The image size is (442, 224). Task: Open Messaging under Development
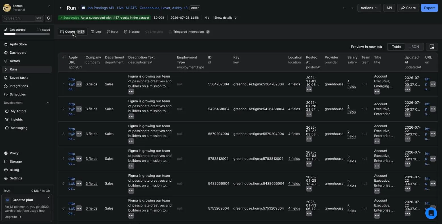coord(19,128)
